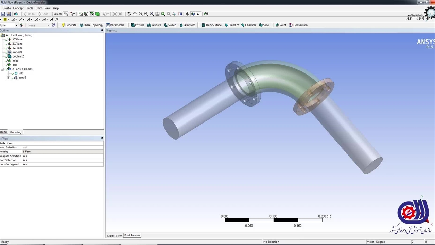Select the Extrude tool

pyautogui.click(x=138, y=25)
